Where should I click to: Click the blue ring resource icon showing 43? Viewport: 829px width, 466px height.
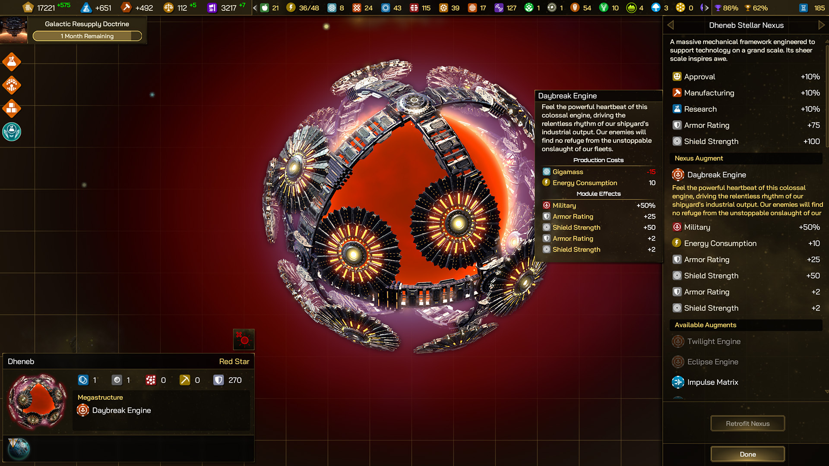(x=386, y=8)
